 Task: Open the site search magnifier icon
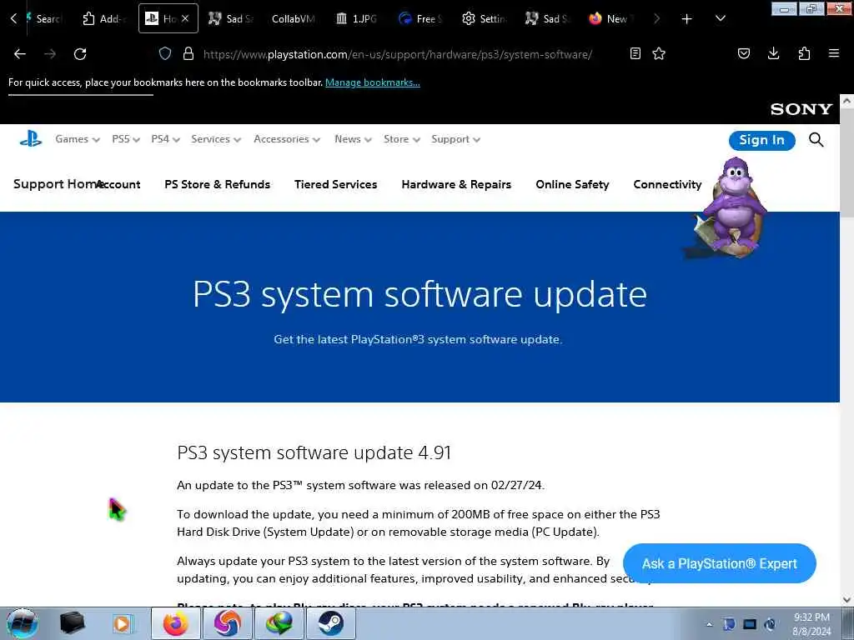(x=816, y=140)
